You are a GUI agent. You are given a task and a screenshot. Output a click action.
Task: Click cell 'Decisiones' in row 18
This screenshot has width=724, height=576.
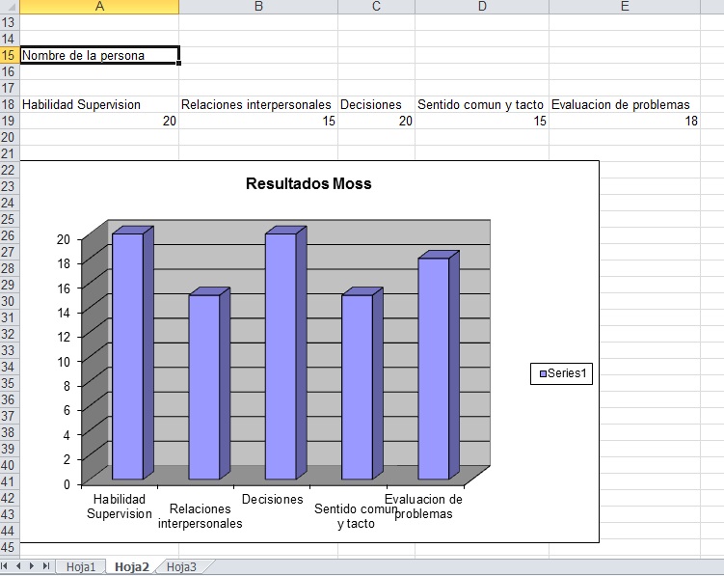[x=376, y=104]
